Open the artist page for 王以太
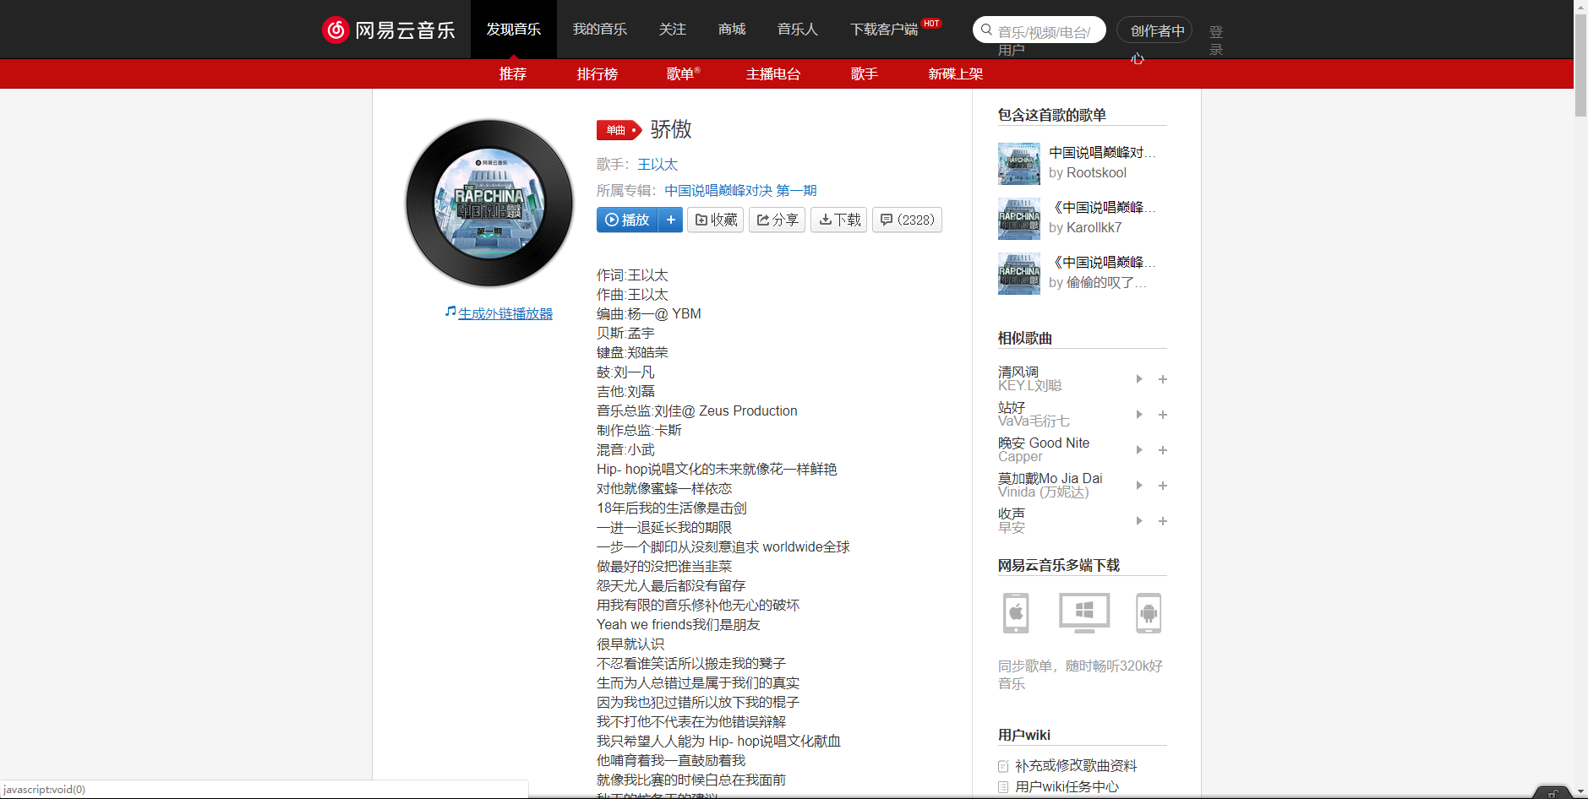This screenshot has width=1588, height=799. [658, 164]
